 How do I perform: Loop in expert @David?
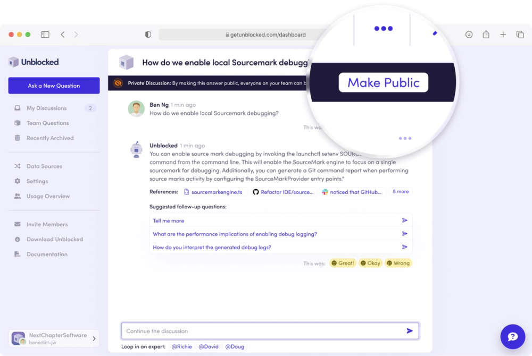[x=209, y=346]
